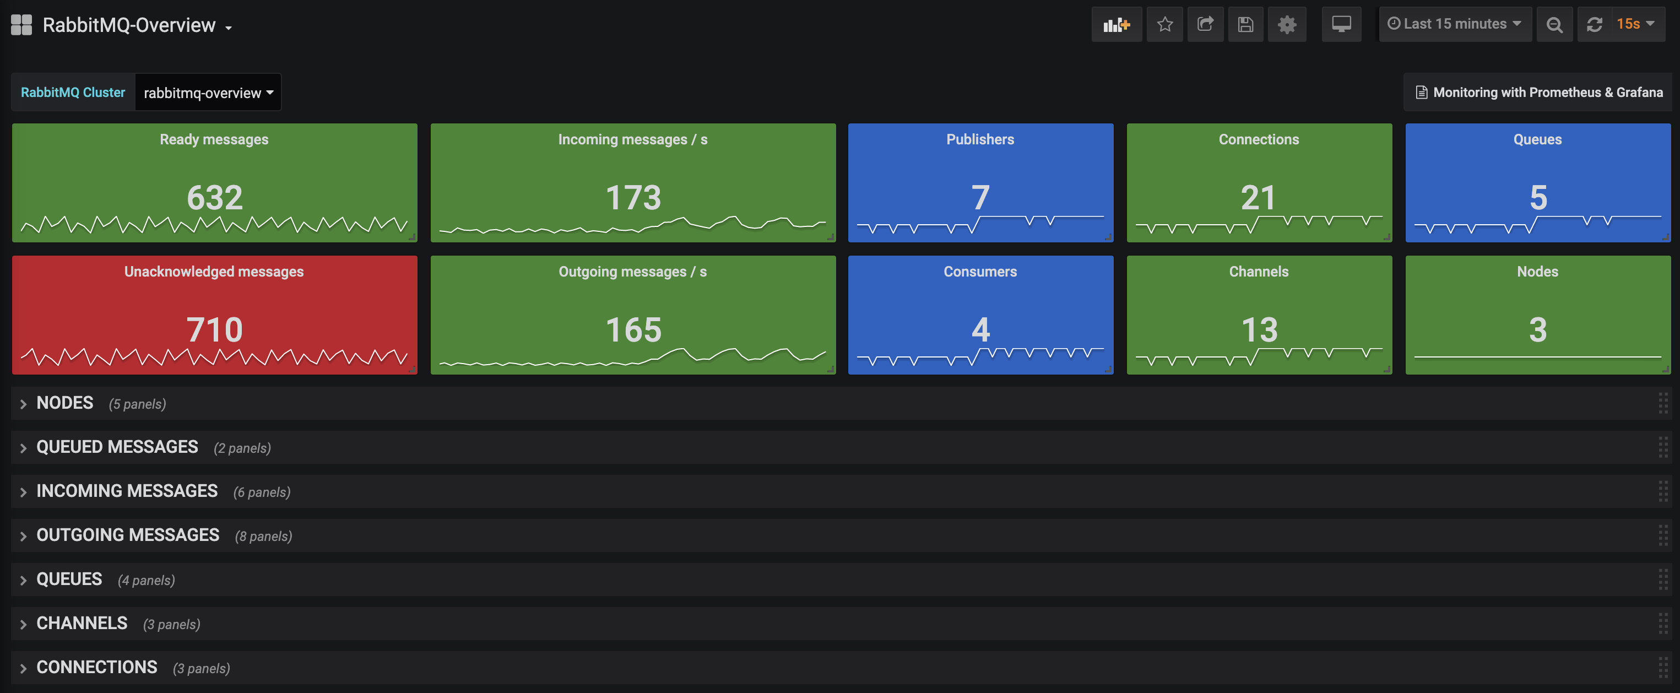Click drag handle on CHANNELS row
The image size is (1680, 693).
coord(1662,623)
